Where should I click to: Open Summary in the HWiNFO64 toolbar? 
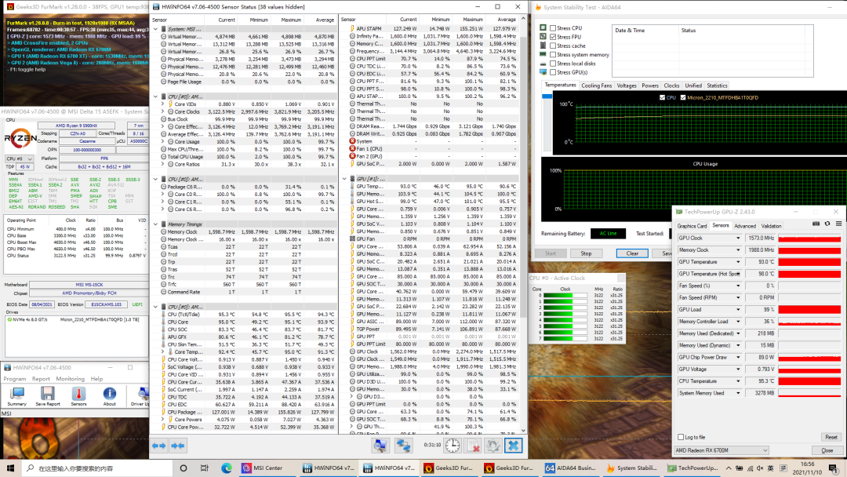point(16,396)
